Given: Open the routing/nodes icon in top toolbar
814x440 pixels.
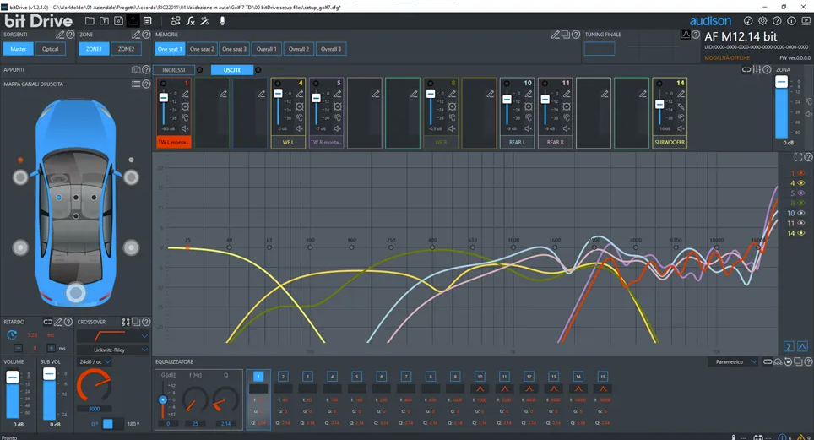Looking at the screenshot, I should click(176, 21).
